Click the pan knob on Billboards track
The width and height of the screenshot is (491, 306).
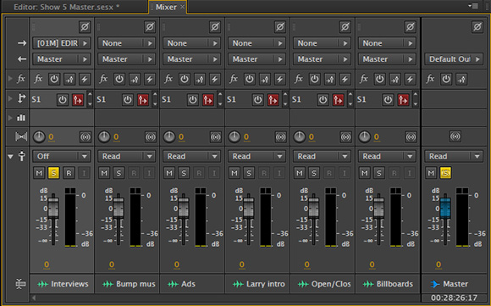click(x=365, y=136)
